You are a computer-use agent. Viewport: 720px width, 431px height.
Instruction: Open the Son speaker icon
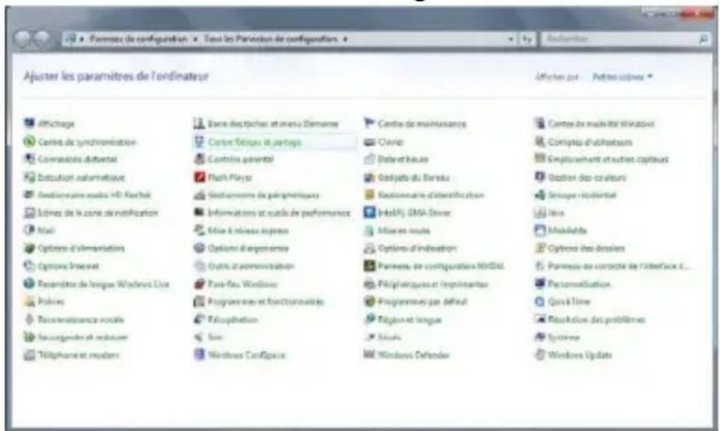point(199,337)
